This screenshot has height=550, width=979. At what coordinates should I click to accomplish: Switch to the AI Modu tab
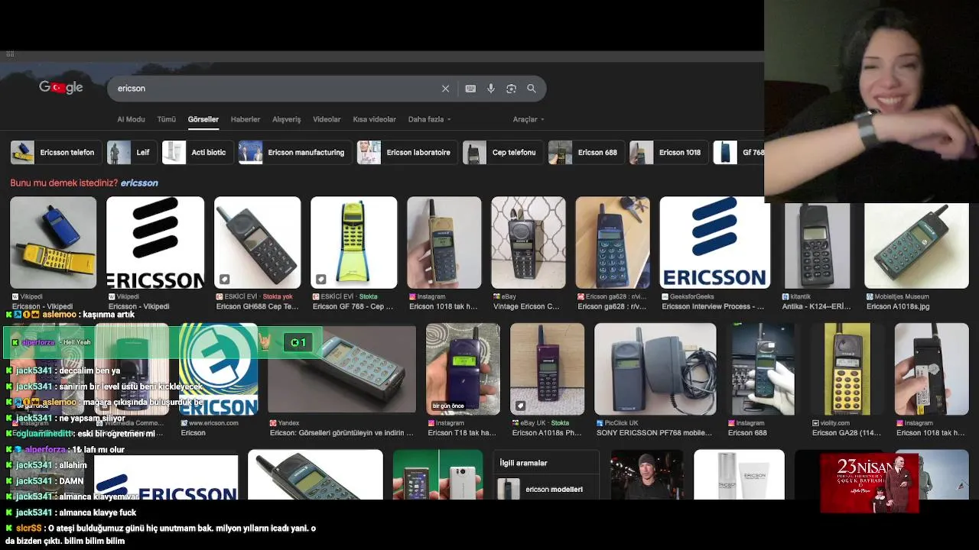pyautogui.click(x=131, y=119)
